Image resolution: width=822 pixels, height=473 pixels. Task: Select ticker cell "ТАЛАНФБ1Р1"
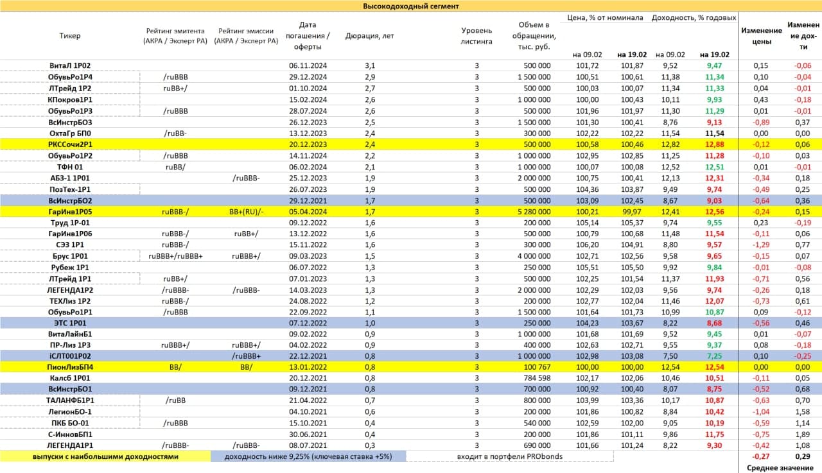click(x=70, y=401)
